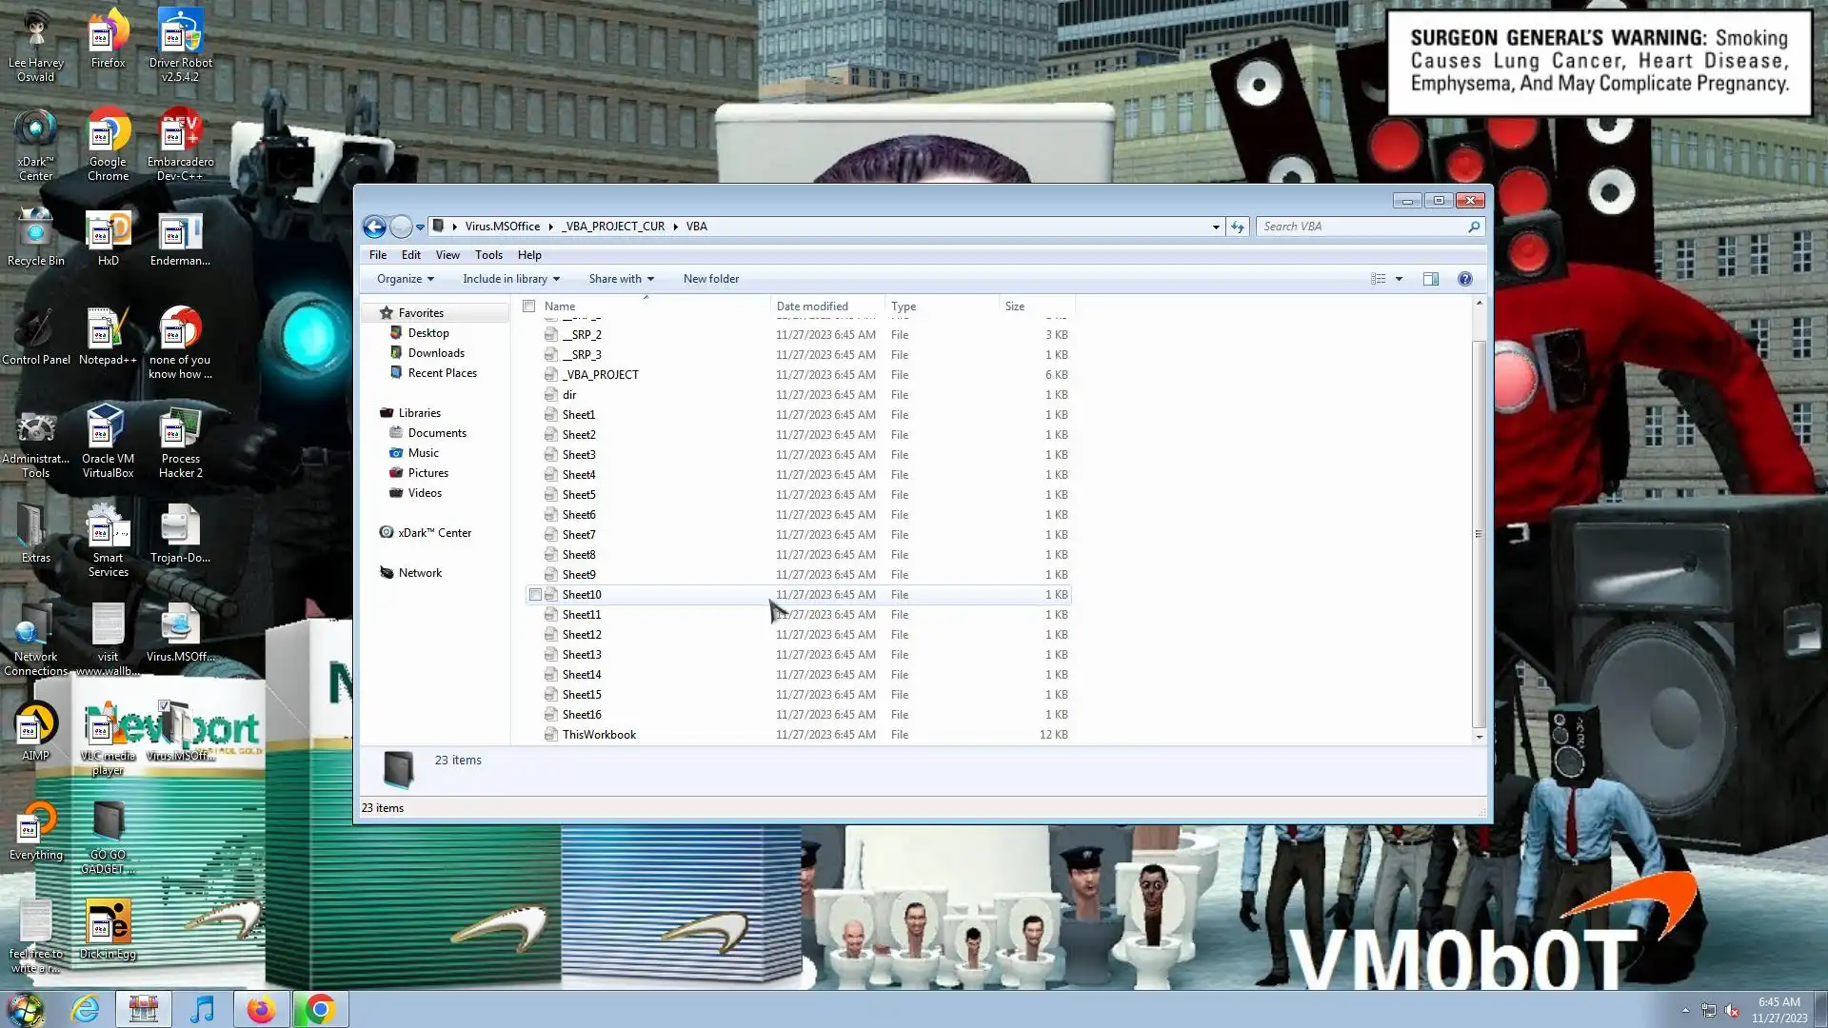Click the refresh button beside address bar
Screen dimensions: 1828x1028
[1238, 227]
